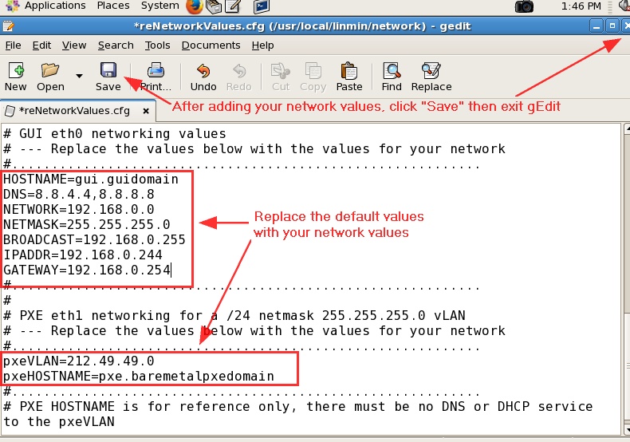This screenshot has width=630, height=442.
Task: Launch the text editor notepad panel icon
Action: click(234, 6)
